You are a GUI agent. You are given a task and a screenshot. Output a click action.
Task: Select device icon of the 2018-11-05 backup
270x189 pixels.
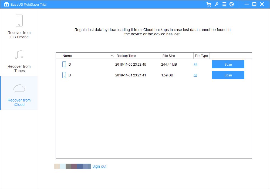(64, 64)
